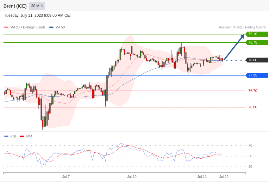The width and height of the screenshot is (269, 182).
Task: Click the 'MA 20 + Bollinger Bands' legend label
Action: click(x=28, y=27)
